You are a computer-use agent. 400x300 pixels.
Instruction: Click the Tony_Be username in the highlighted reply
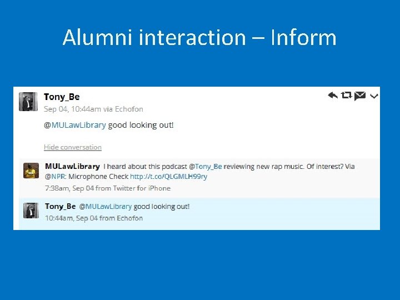pyautogui.click(x=60, y=206)
